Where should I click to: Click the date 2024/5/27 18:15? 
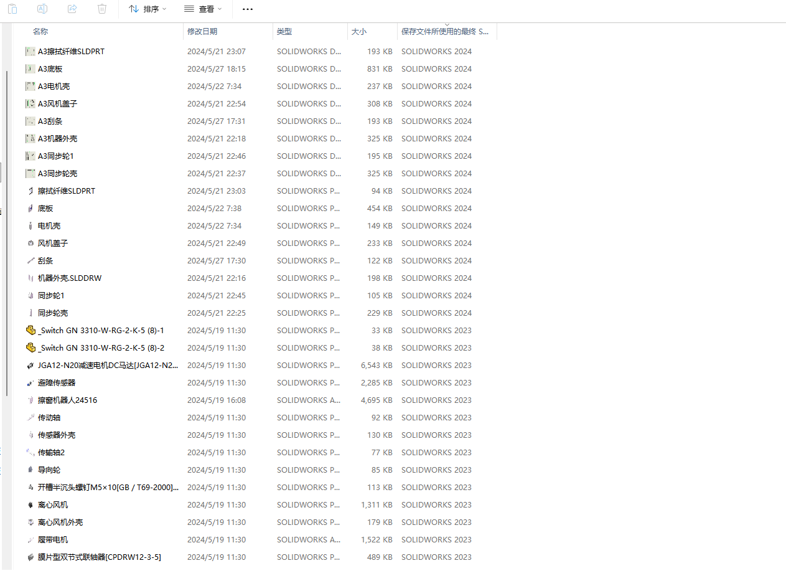tap(217, 69)
